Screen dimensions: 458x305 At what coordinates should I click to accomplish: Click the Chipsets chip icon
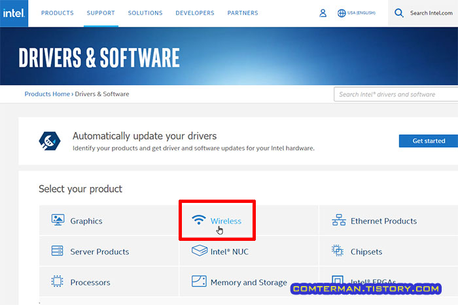pyautogui.click(x=338, y=251)
